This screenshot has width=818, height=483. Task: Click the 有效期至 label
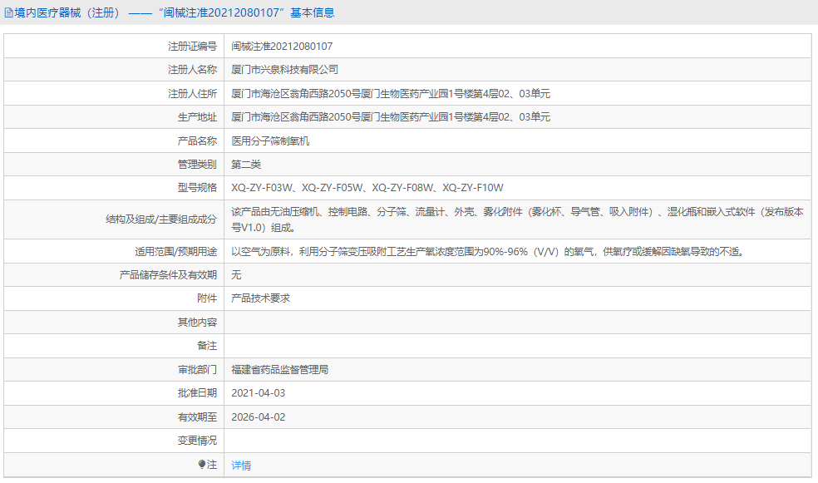197,417
